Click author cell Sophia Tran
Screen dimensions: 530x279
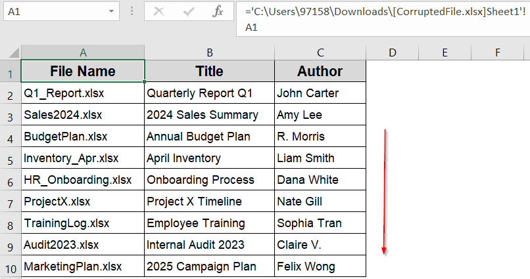click(320, 223)
